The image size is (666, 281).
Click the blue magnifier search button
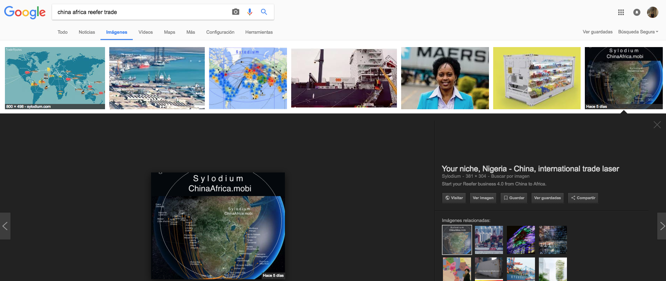[264, 12]
